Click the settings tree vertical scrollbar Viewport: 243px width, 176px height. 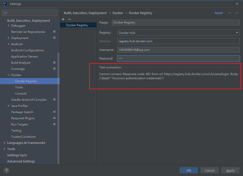(x=58, y=108)
